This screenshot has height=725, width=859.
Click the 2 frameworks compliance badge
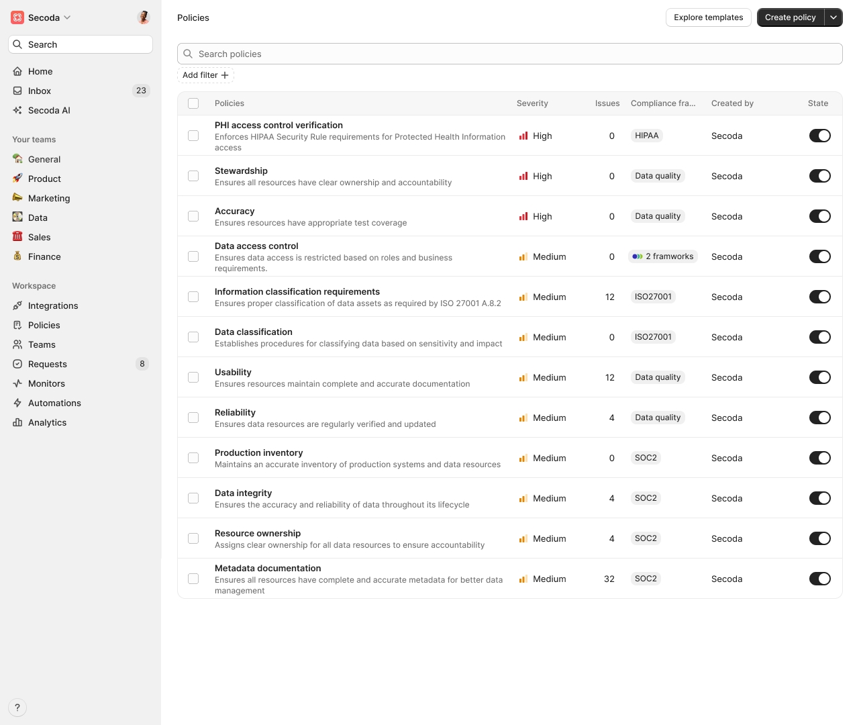pyautogui.click(x=664, y=256)
